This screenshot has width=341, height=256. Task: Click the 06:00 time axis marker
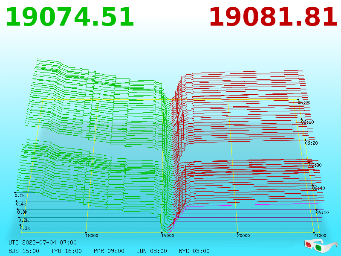coord(304,102)
